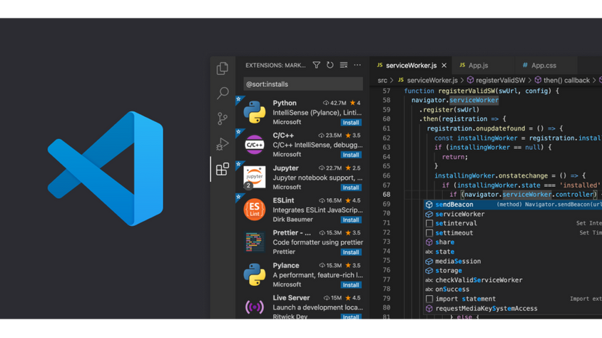Close the serviceWorker.js tab
The width and height of the screenshot is (602, 338).
pos(444,66)
